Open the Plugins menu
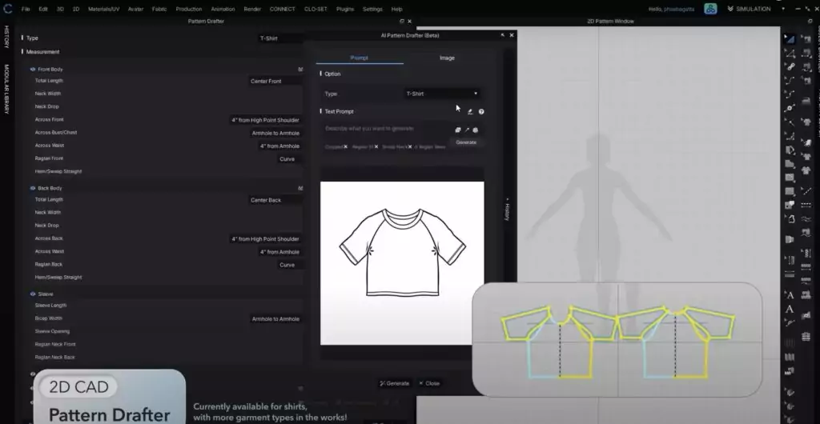This screenshot has width=820, height=424. (x=344, y=10)
